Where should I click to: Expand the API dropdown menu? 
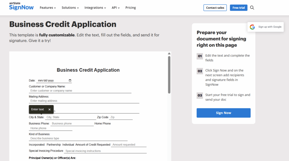tap(115, 8)
